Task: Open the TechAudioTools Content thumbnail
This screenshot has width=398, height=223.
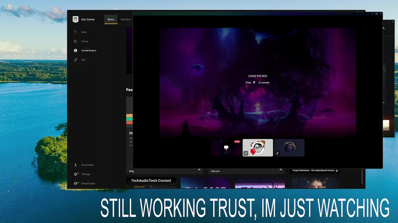Action: coord(151,183)
